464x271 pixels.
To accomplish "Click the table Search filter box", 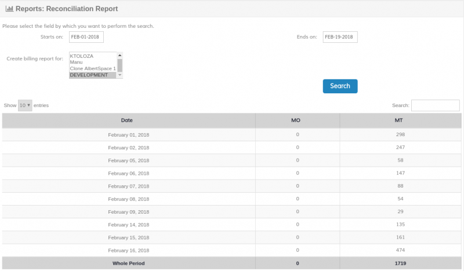I will [435, 105].
